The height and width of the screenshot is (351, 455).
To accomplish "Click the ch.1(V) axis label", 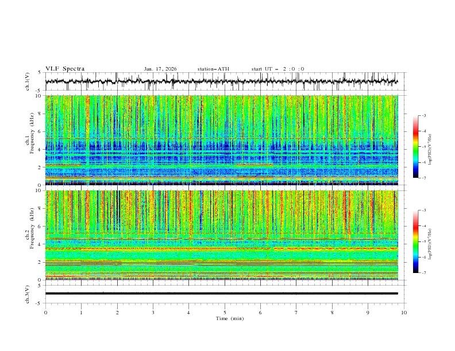I will [28, 81].
